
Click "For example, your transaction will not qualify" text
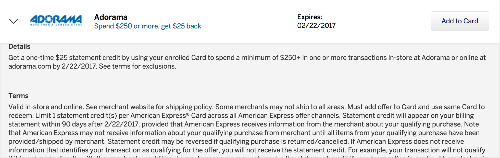pyautogui.click(x=416, y=150)
